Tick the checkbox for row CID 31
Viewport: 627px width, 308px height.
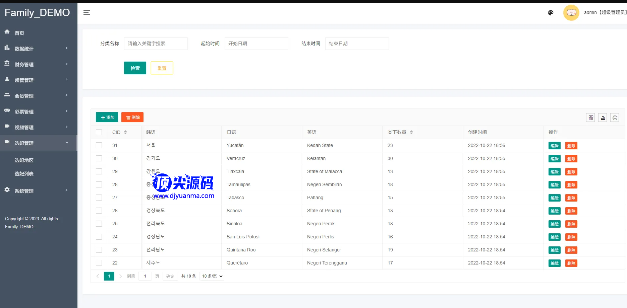99,145
